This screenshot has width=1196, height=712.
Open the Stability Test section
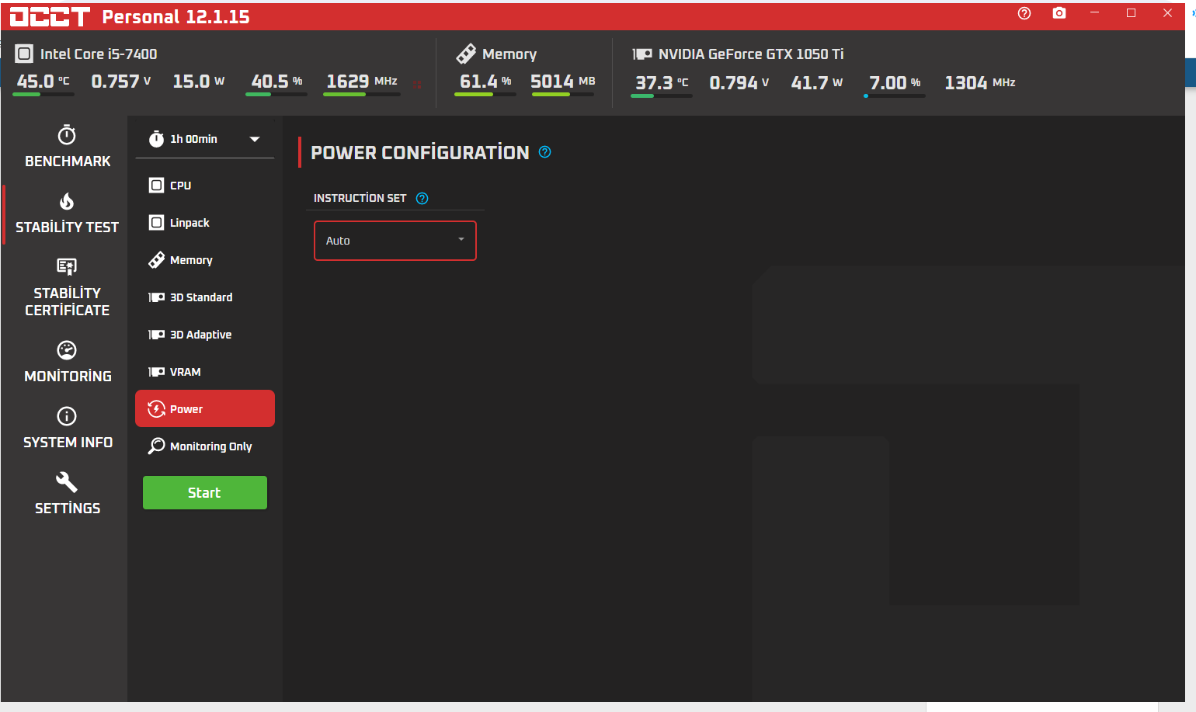click(x=68, y=213)
